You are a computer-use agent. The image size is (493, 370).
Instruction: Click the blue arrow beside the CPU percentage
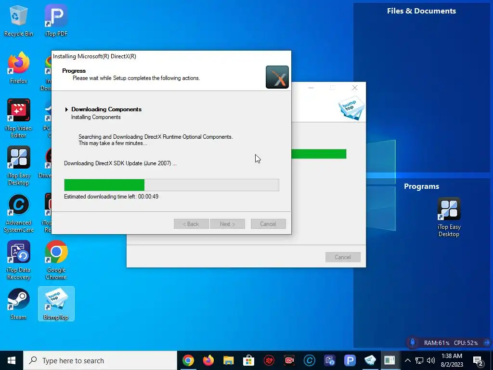pyautogui.click(x=487, y=343)
